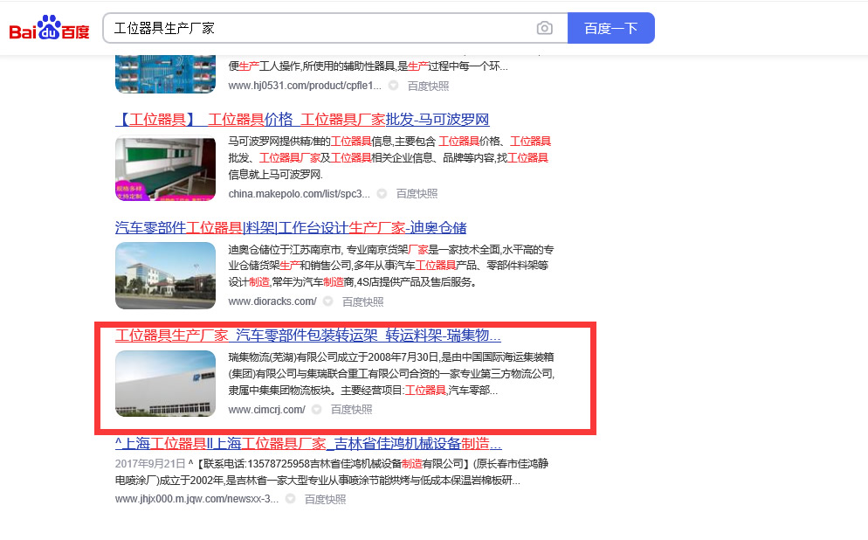Expand the arrow icon beside www.hj0531.com URL
The height and width of the screenshot is (540, 868).
click(x=393, y=86)
